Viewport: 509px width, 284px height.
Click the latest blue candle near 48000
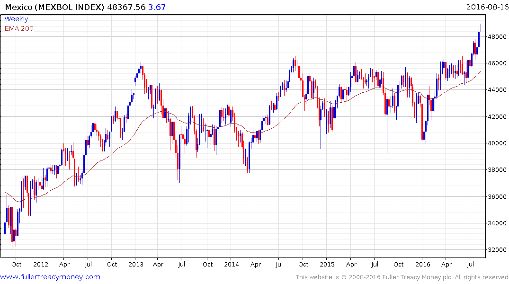point(479,39)
